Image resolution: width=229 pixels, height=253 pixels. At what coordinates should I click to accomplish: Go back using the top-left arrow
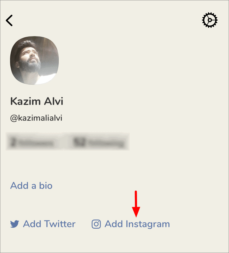click(9, 20)
